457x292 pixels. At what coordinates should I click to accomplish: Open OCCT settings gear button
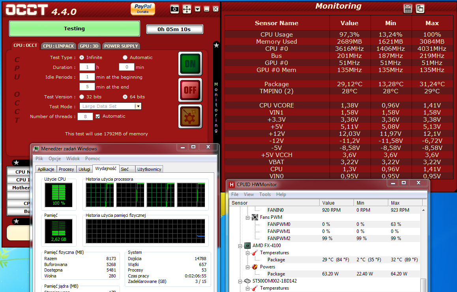click(x=190, y=116)
